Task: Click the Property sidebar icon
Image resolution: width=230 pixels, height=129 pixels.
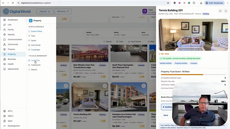Action: (5, 54)
